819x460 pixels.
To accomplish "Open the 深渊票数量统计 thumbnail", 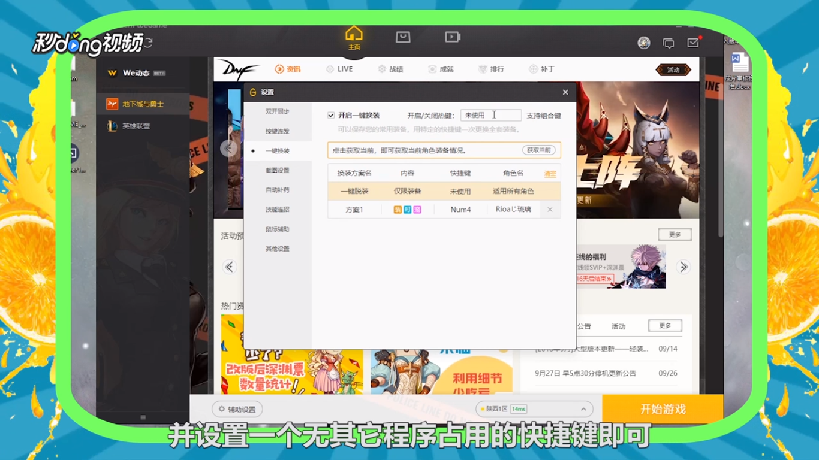I will pyautogui.click(x=292, y=355).
